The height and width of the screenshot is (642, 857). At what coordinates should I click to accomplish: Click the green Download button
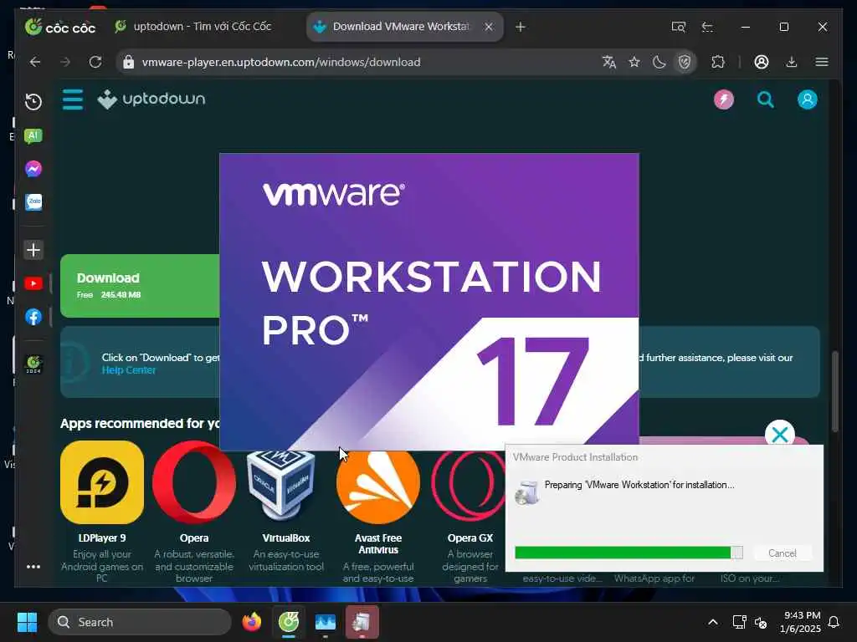pos(140,286)
